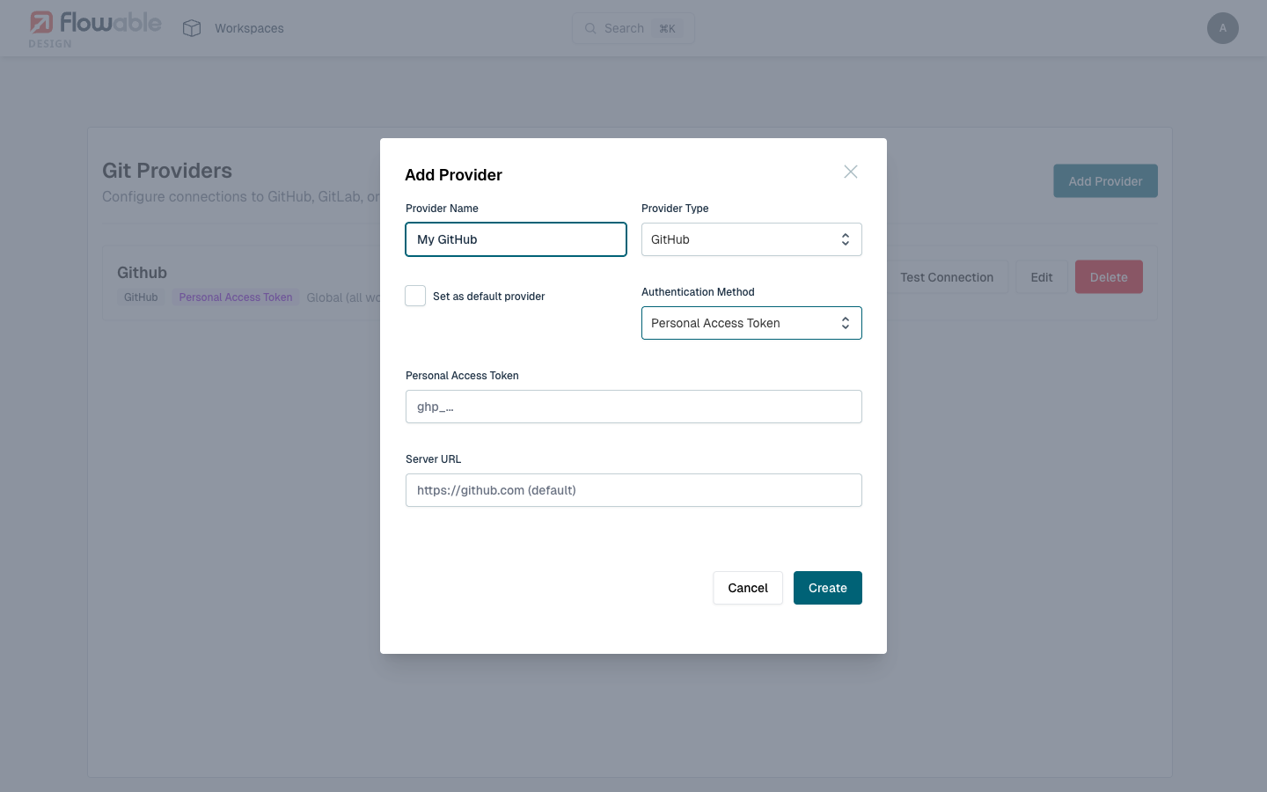
Task: Click Add Provider button in background
Action: tap(1105, 181)
